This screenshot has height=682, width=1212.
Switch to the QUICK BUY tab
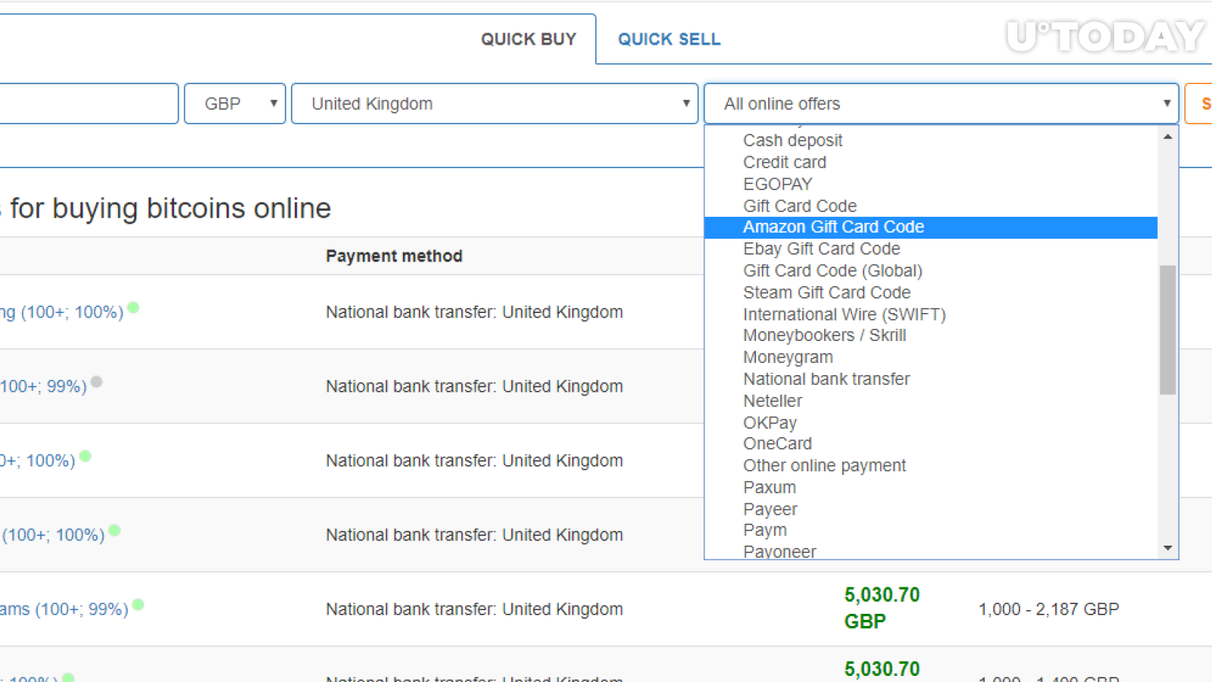pos(528,39)
